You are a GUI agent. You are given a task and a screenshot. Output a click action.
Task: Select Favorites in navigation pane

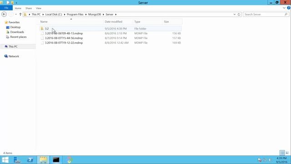pyautogui.click(x=14, y=22)
